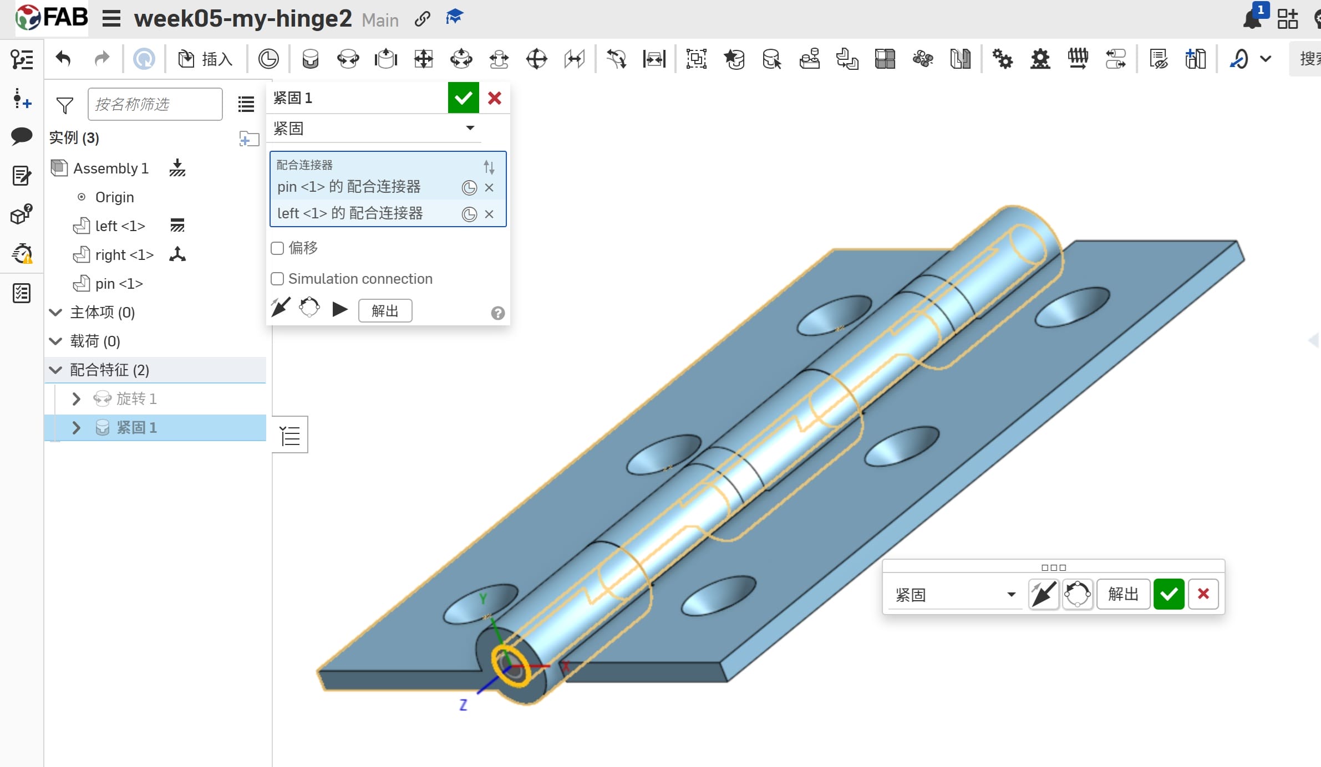
Task: Open the hamburger document menu
Action: [x=111, y=19]
